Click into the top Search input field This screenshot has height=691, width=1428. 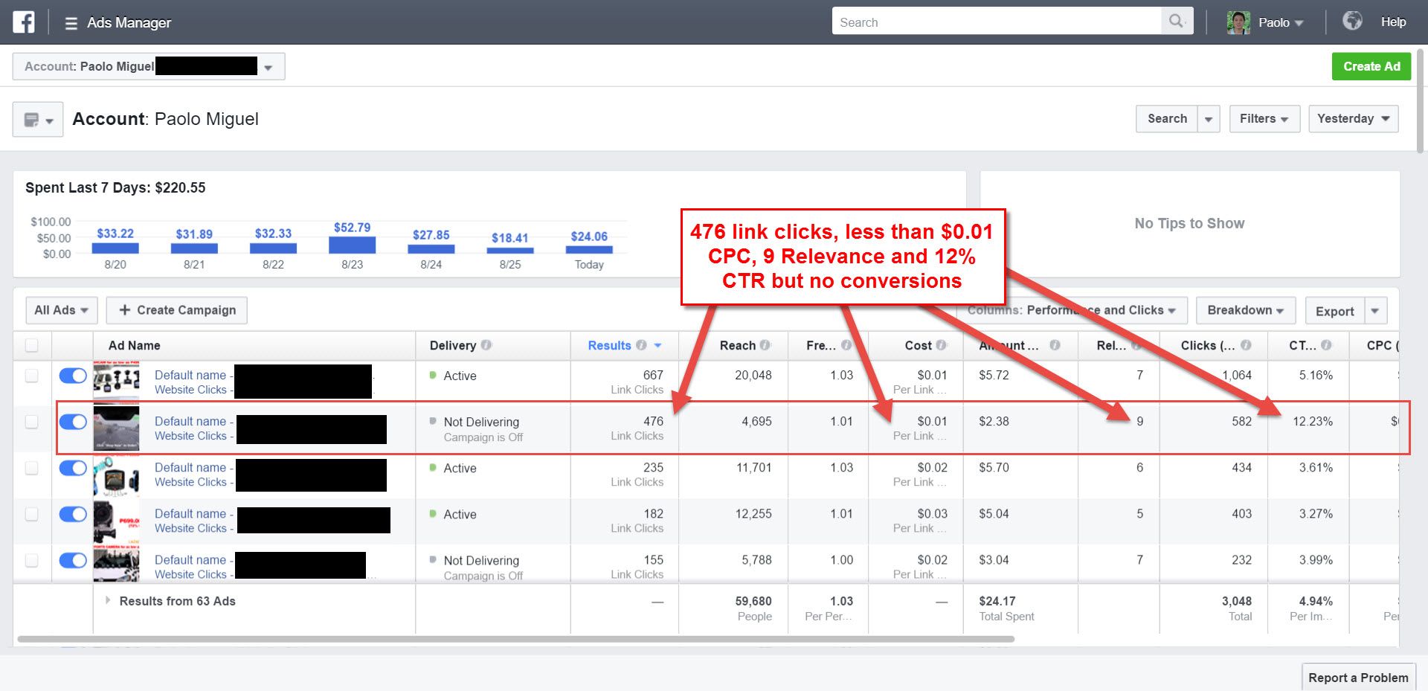tap(996, 22)
